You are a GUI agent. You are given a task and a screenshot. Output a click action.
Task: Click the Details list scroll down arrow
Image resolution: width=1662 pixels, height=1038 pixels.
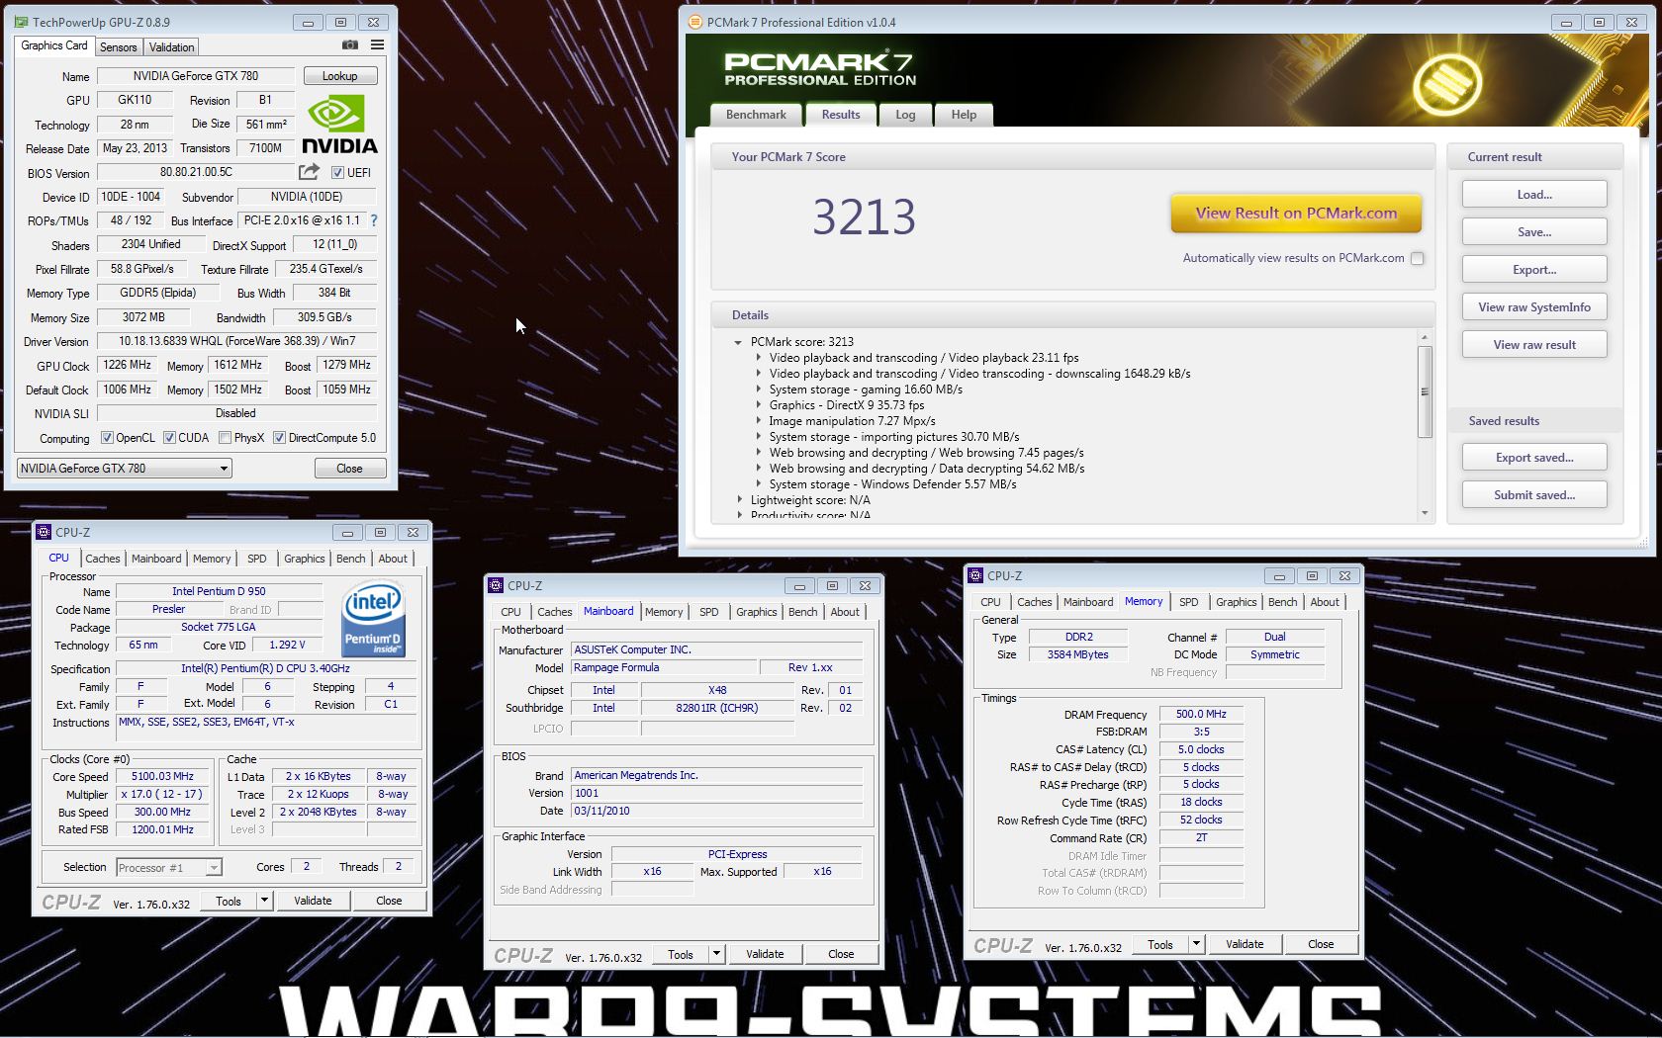pyautogui.click(x=1425, y=512)
